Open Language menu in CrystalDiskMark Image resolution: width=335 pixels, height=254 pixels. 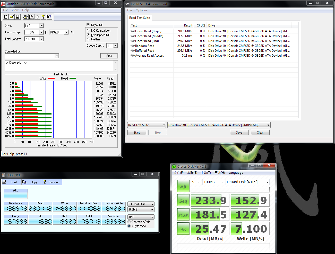[x=236, y=173]
